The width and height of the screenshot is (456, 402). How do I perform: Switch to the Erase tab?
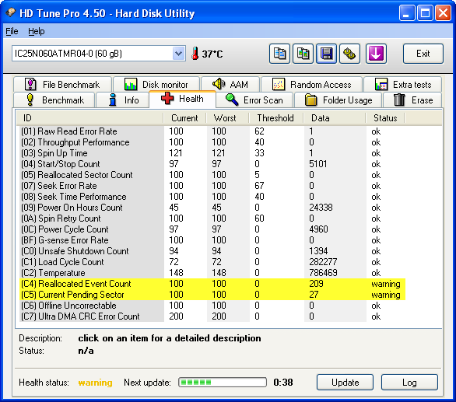412,100
